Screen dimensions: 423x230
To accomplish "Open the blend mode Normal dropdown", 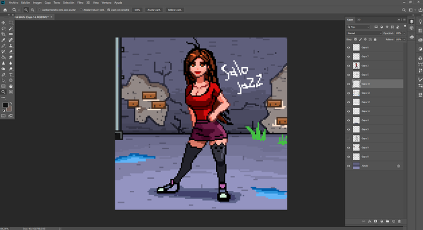I will [364, 33].
